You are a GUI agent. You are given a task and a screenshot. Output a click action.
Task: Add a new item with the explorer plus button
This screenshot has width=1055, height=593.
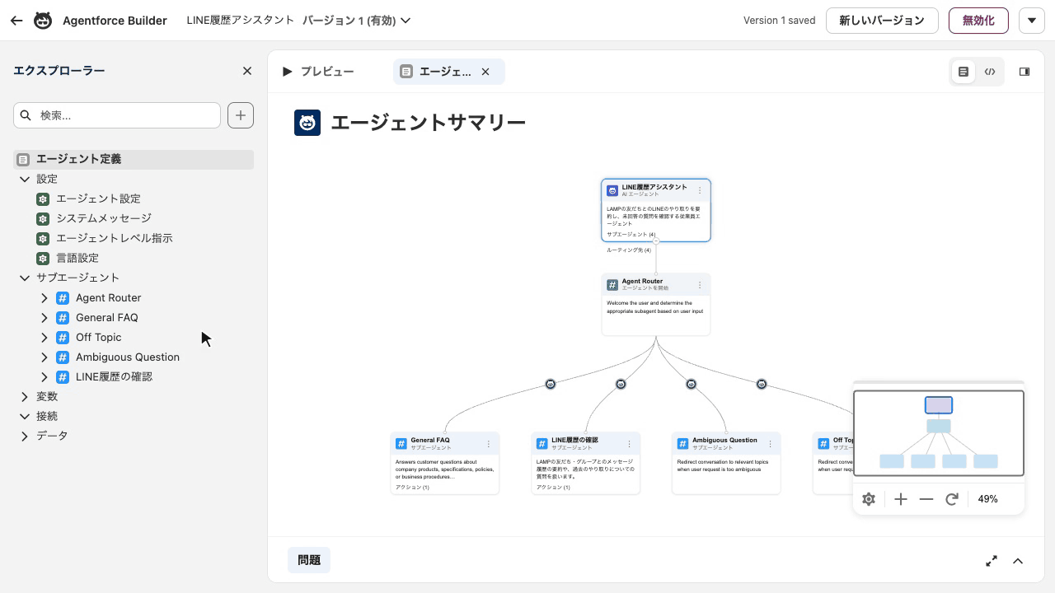click(x=241, y=115)
